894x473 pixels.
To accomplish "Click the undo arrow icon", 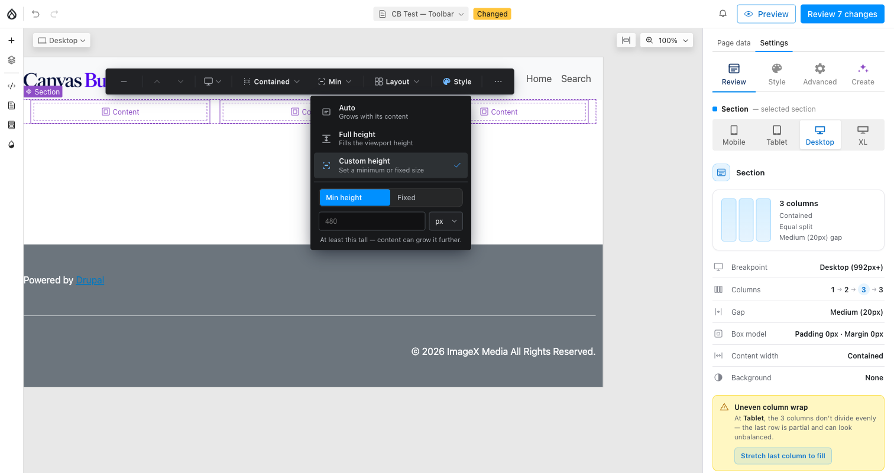I will (x=35, y=14).
